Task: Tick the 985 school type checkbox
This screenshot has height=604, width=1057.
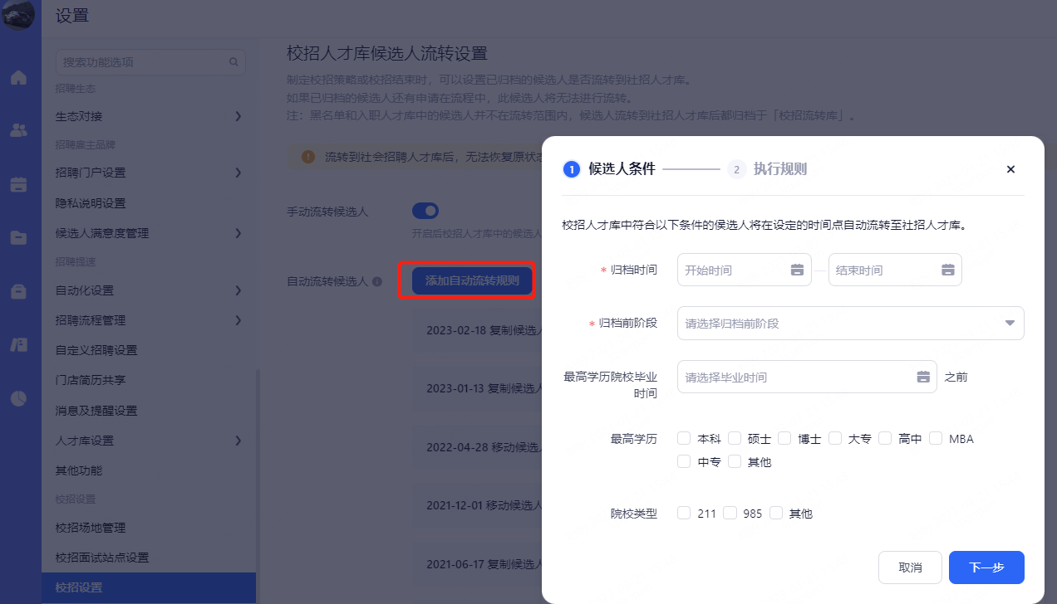Action: pyautogui.click(x=730, y=514)
